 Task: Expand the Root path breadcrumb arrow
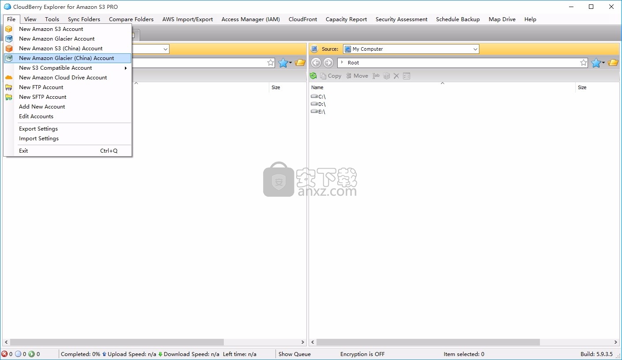(x=342, y=63)
